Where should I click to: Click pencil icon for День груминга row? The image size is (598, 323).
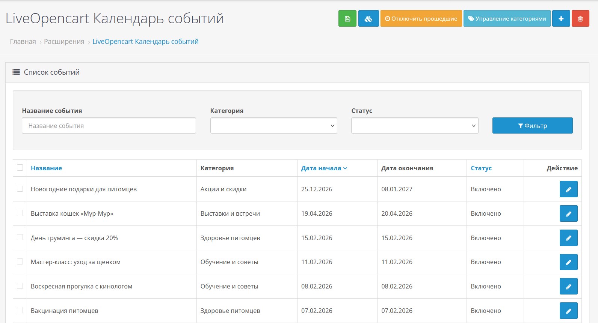[x=568, y=238]
